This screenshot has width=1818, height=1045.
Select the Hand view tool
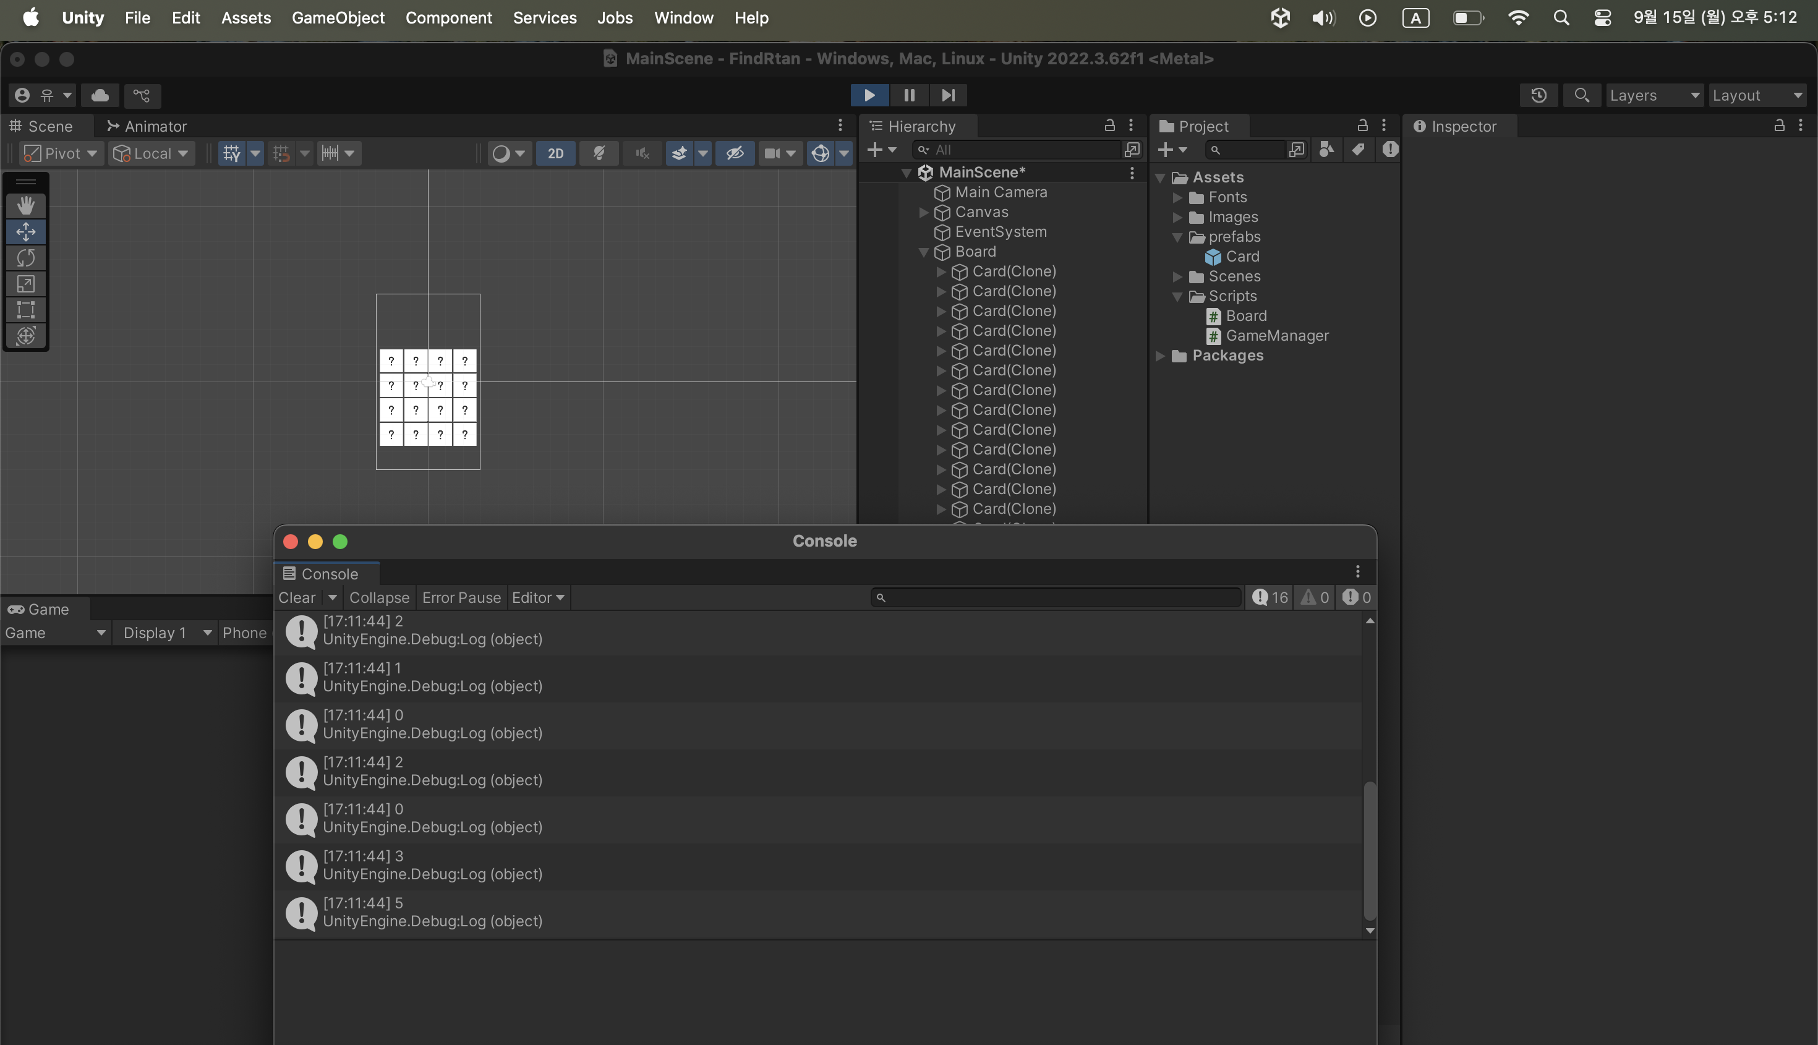26,206
